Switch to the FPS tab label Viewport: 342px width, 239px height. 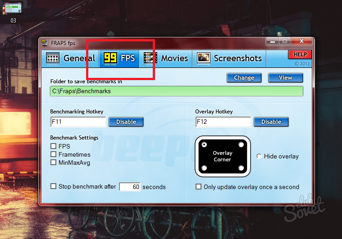coord(128,59)
